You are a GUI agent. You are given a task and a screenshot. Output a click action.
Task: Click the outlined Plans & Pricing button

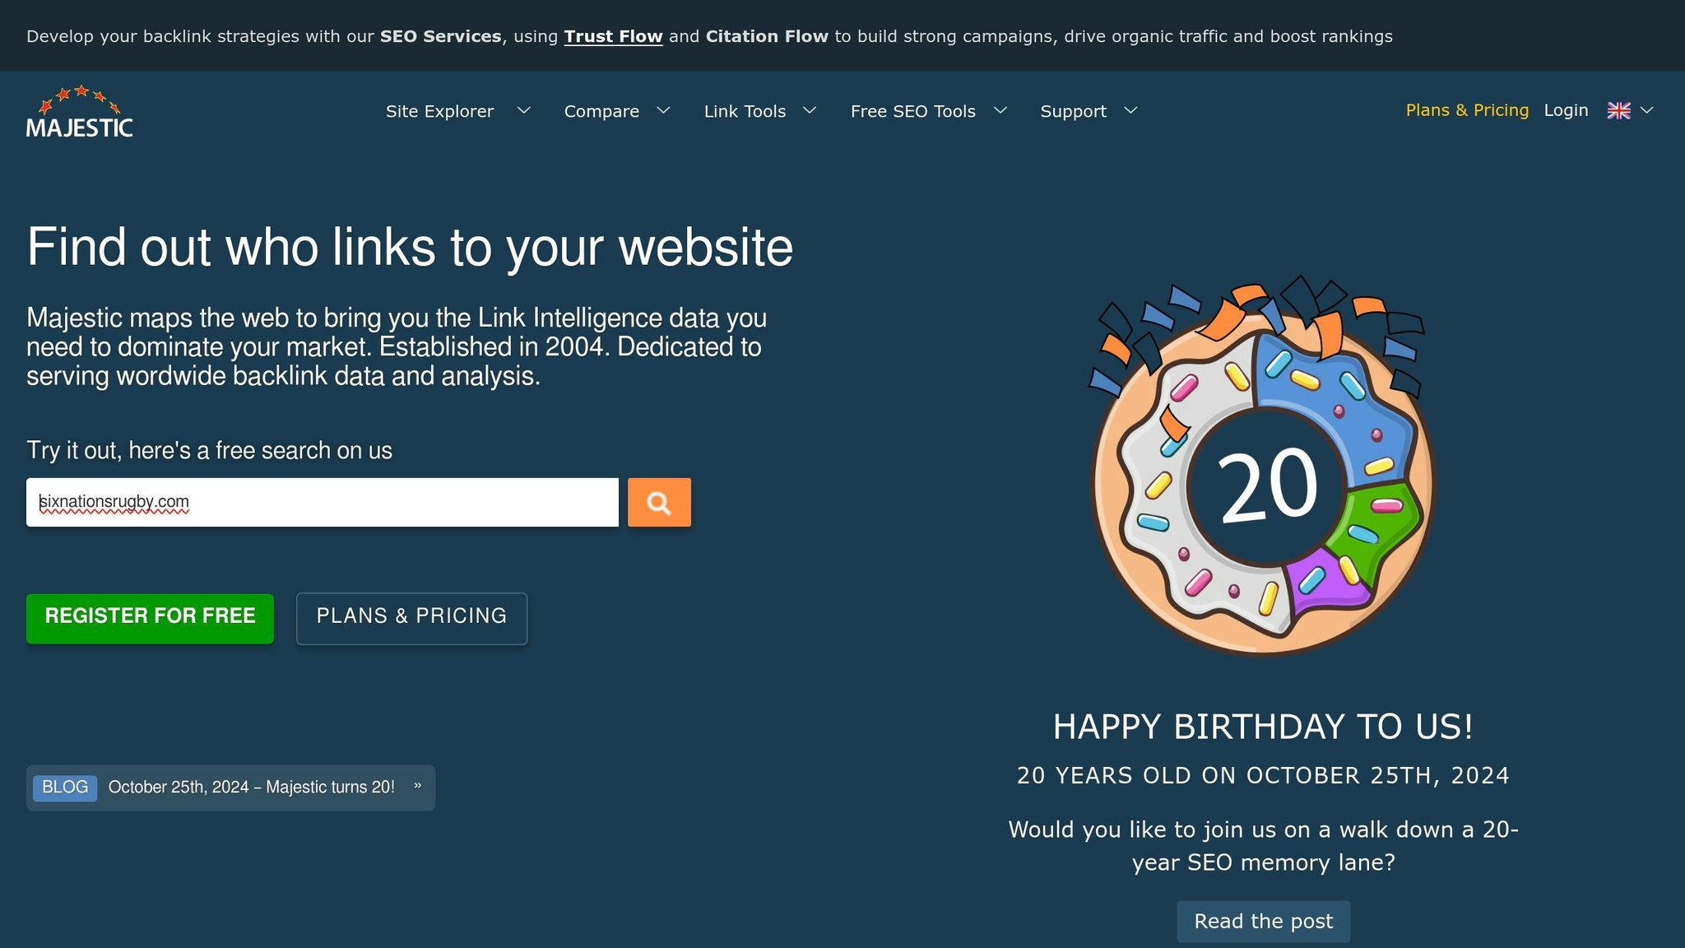(x=411, y=618)
